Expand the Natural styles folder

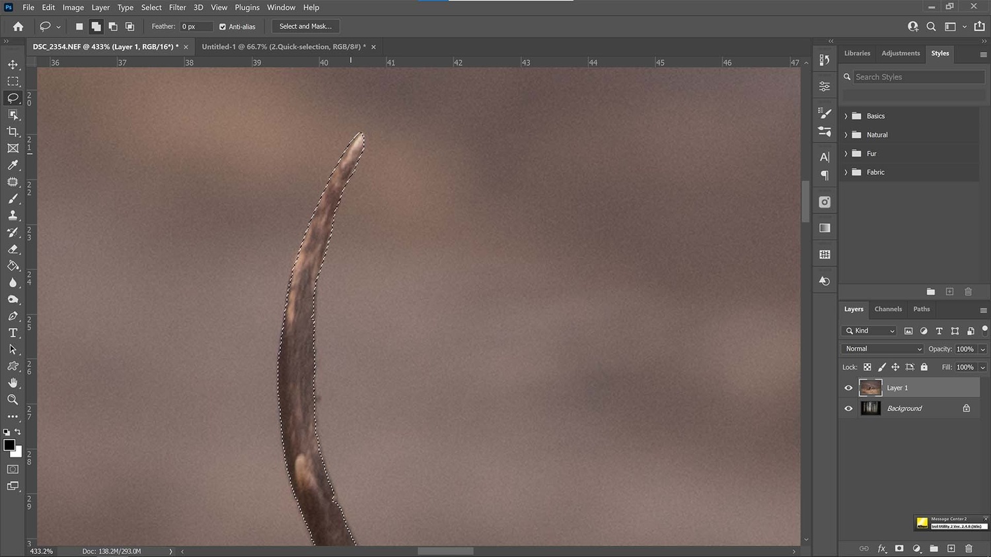pos(846,135)
